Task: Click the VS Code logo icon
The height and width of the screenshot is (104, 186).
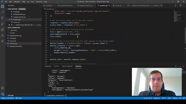Action: click(x=2, y=2)
